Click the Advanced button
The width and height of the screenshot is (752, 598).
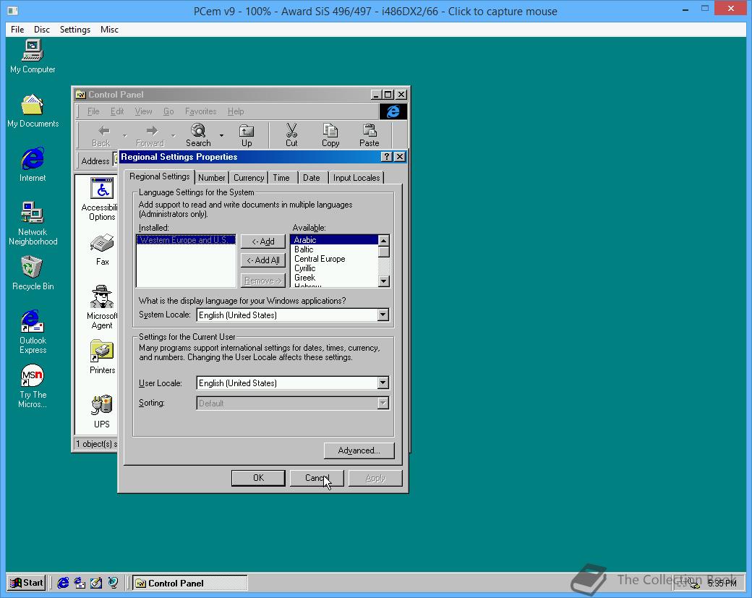(x=359, y=450)
